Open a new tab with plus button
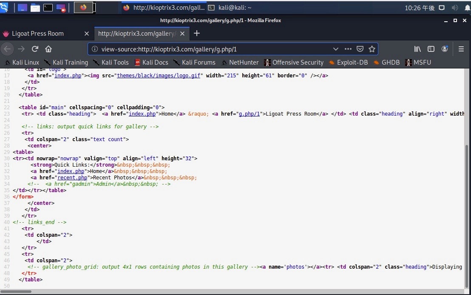Image resolution: width=471 pixels, height=295 pixels. click(197, 33)
